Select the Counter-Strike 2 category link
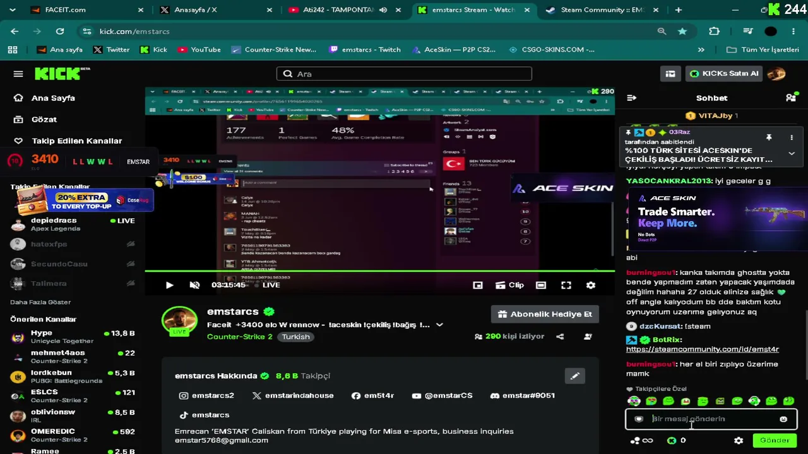808x454 pixels. tap(240, 337)
